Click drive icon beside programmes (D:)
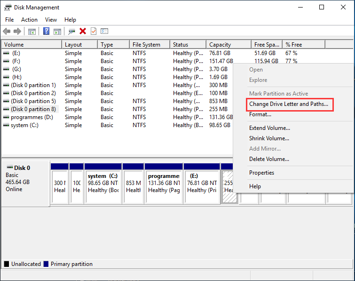The width and height of the screenshot is (355, 281). click(6, 117)
